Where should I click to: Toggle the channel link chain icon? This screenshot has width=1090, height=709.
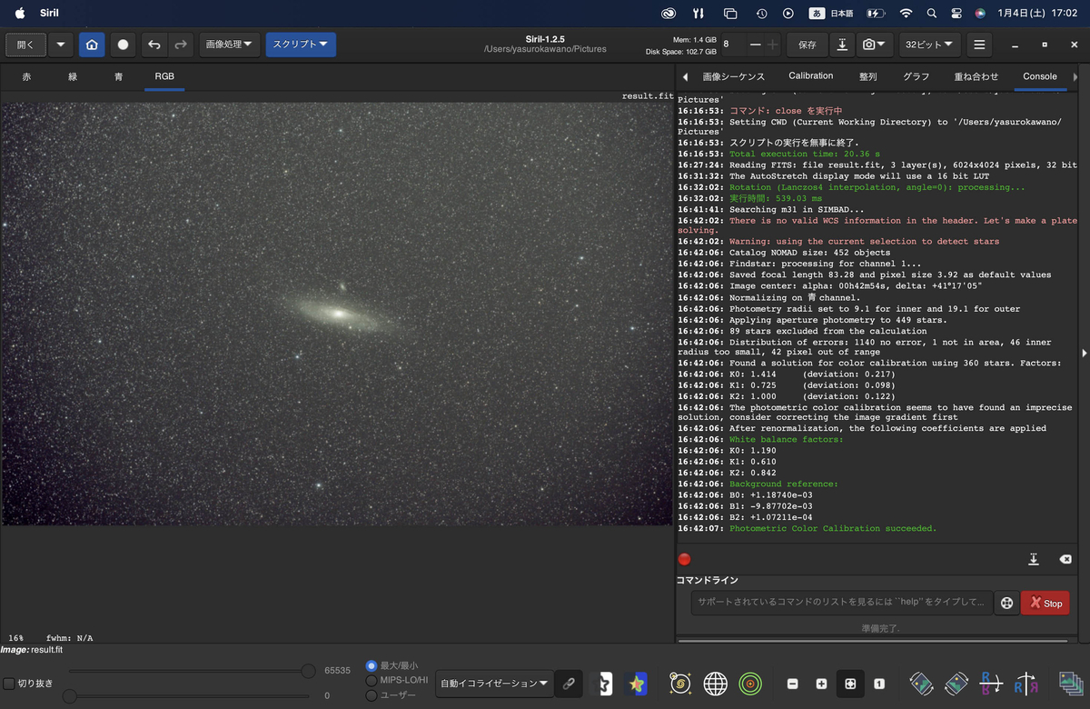click(x=569, y=684)
